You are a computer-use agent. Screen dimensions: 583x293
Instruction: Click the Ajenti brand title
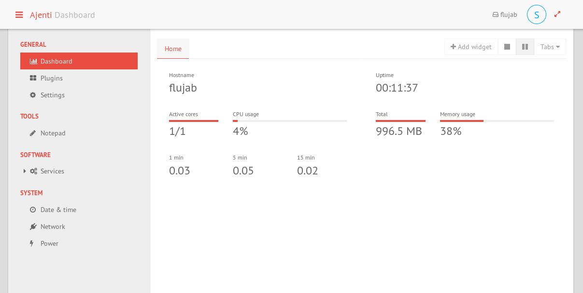pyautogui.click(x=41, y=15)
